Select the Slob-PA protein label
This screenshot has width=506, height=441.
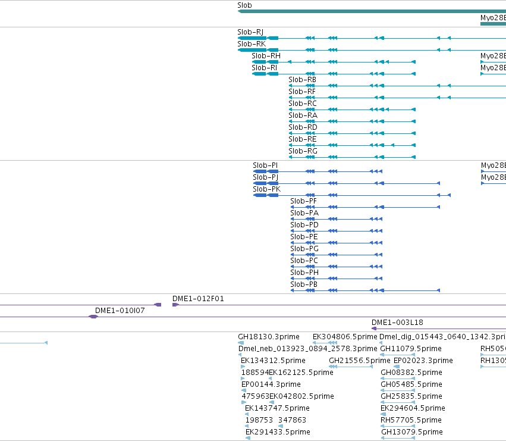tap(304, 213)
